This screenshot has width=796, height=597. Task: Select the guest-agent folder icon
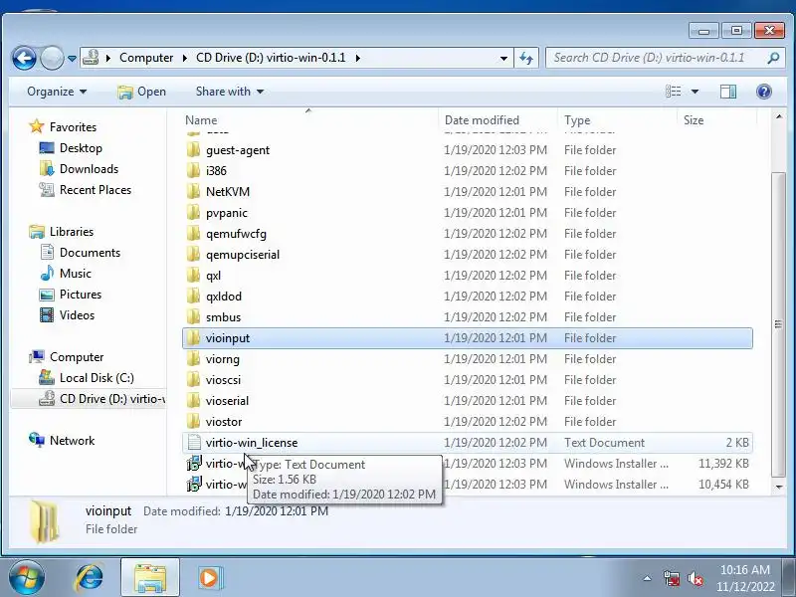click(x=193, y=150)
